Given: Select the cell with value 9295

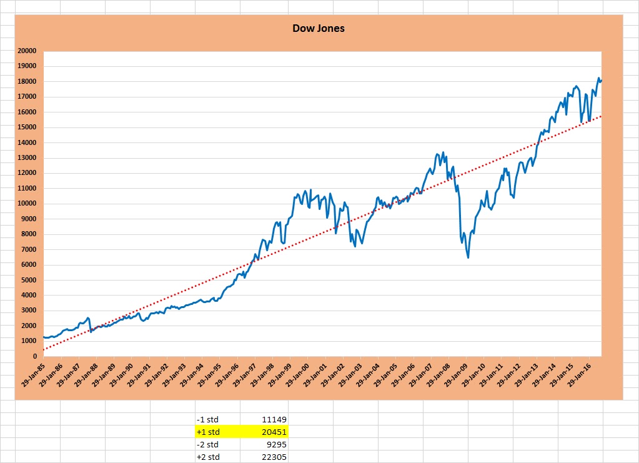Looking at the screenshot, I should point(264,445).
